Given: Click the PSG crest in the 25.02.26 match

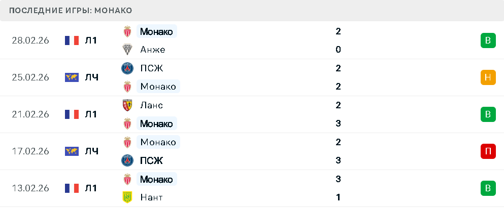Looking at the screenshot, I should 127,68.
